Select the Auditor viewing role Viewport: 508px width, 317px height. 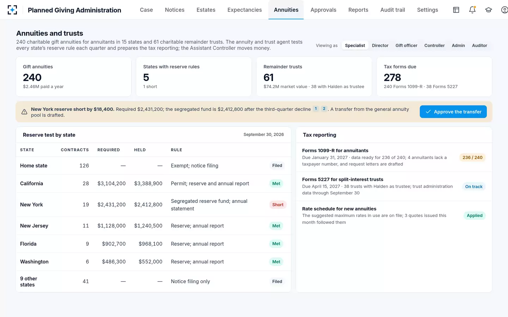479,45
